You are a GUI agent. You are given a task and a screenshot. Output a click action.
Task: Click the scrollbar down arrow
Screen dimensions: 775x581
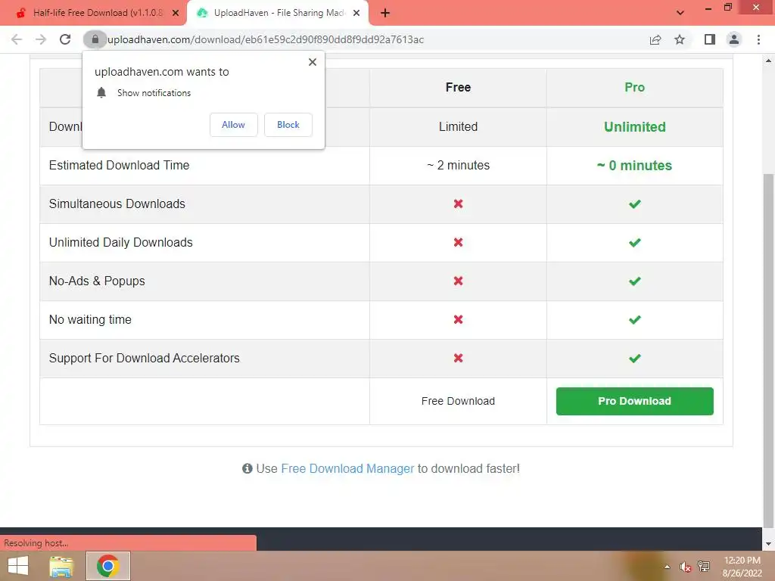(768, 544)
